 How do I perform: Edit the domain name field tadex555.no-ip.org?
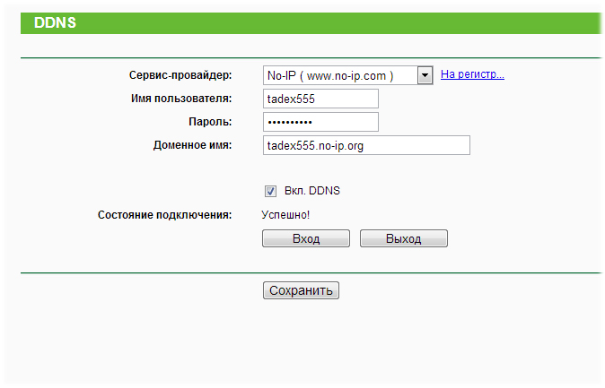click(366, 145)
